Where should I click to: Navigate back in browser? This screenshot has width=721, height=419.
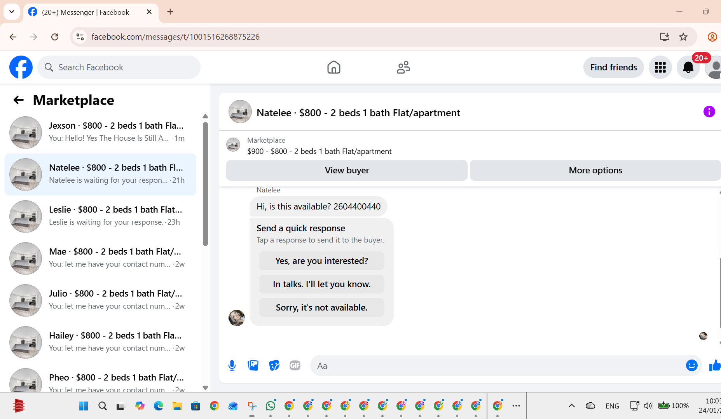pyautogui.click(x=13, y=37)
